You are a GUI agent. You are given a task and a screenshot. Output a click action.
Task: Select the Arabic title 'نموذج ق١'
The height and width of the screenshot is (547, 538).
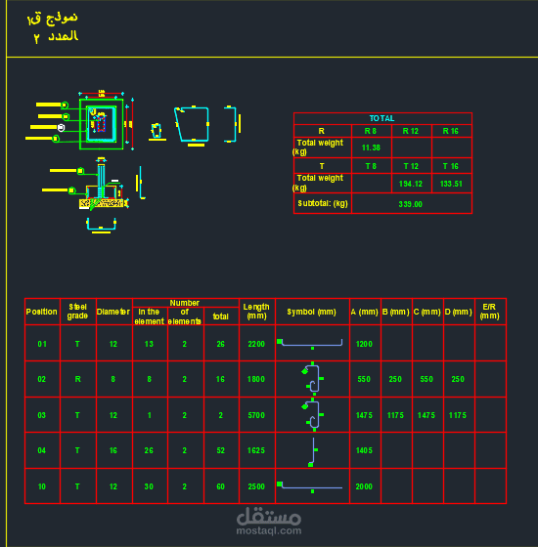(53, 19)
